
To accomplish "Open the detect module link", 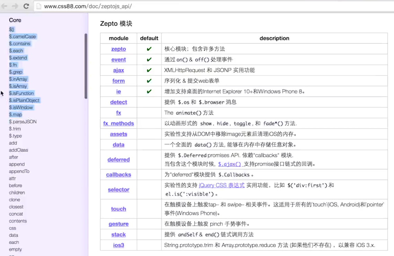I will point(119,102).
